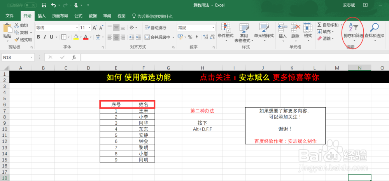The height and width of the screenshot is (181, 389).
Task: Click the text orientation icon
Action: [x=132, y=28]
